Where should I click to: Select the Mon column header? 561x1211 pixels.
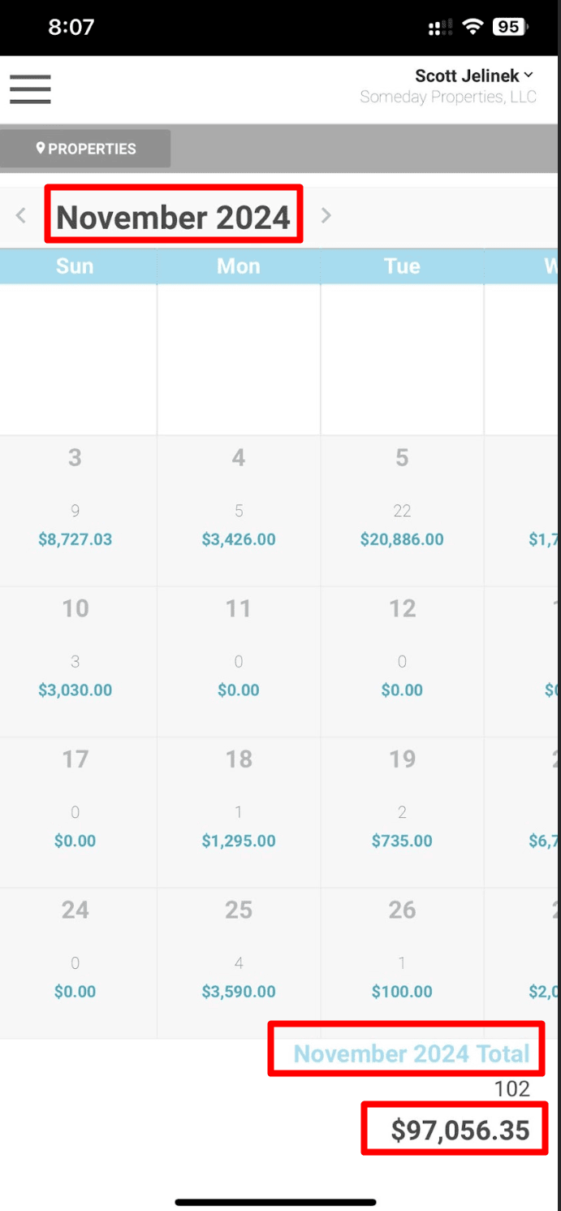click(x=239, y=266)
